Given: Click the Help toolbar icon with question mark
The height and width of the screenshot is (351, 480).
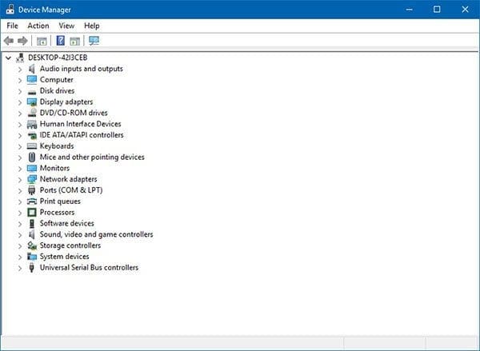Looking at the screenshot, I should [x=59, y=41].
